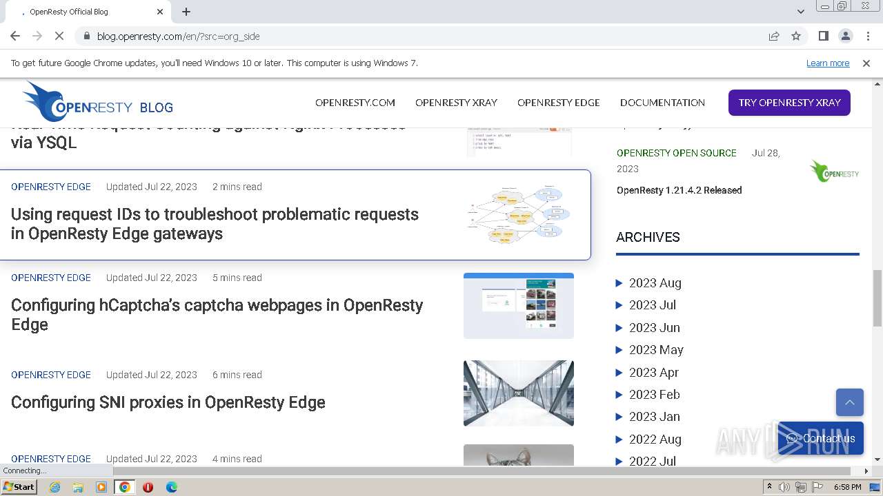This screenshot has width=883, height=496.
Task: Expand 2023 Apr archive
Action: 647,372
